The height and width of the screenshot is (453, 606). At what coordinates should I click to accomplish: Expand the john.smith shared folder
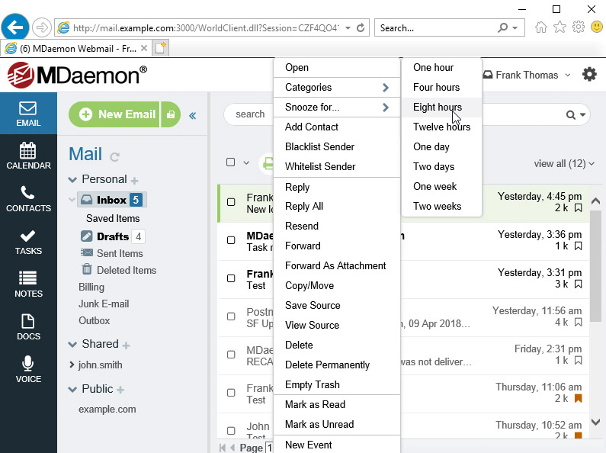(x=72, y=365)
